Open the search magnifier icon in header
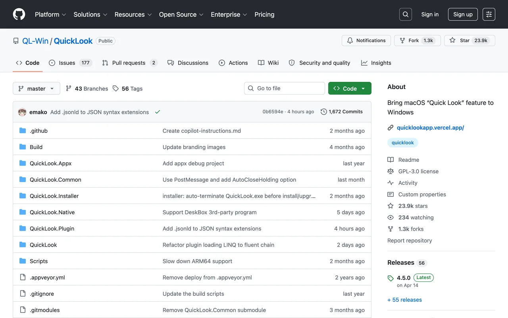This screenshot has width=508, height=318. click(x=406, y=14)
